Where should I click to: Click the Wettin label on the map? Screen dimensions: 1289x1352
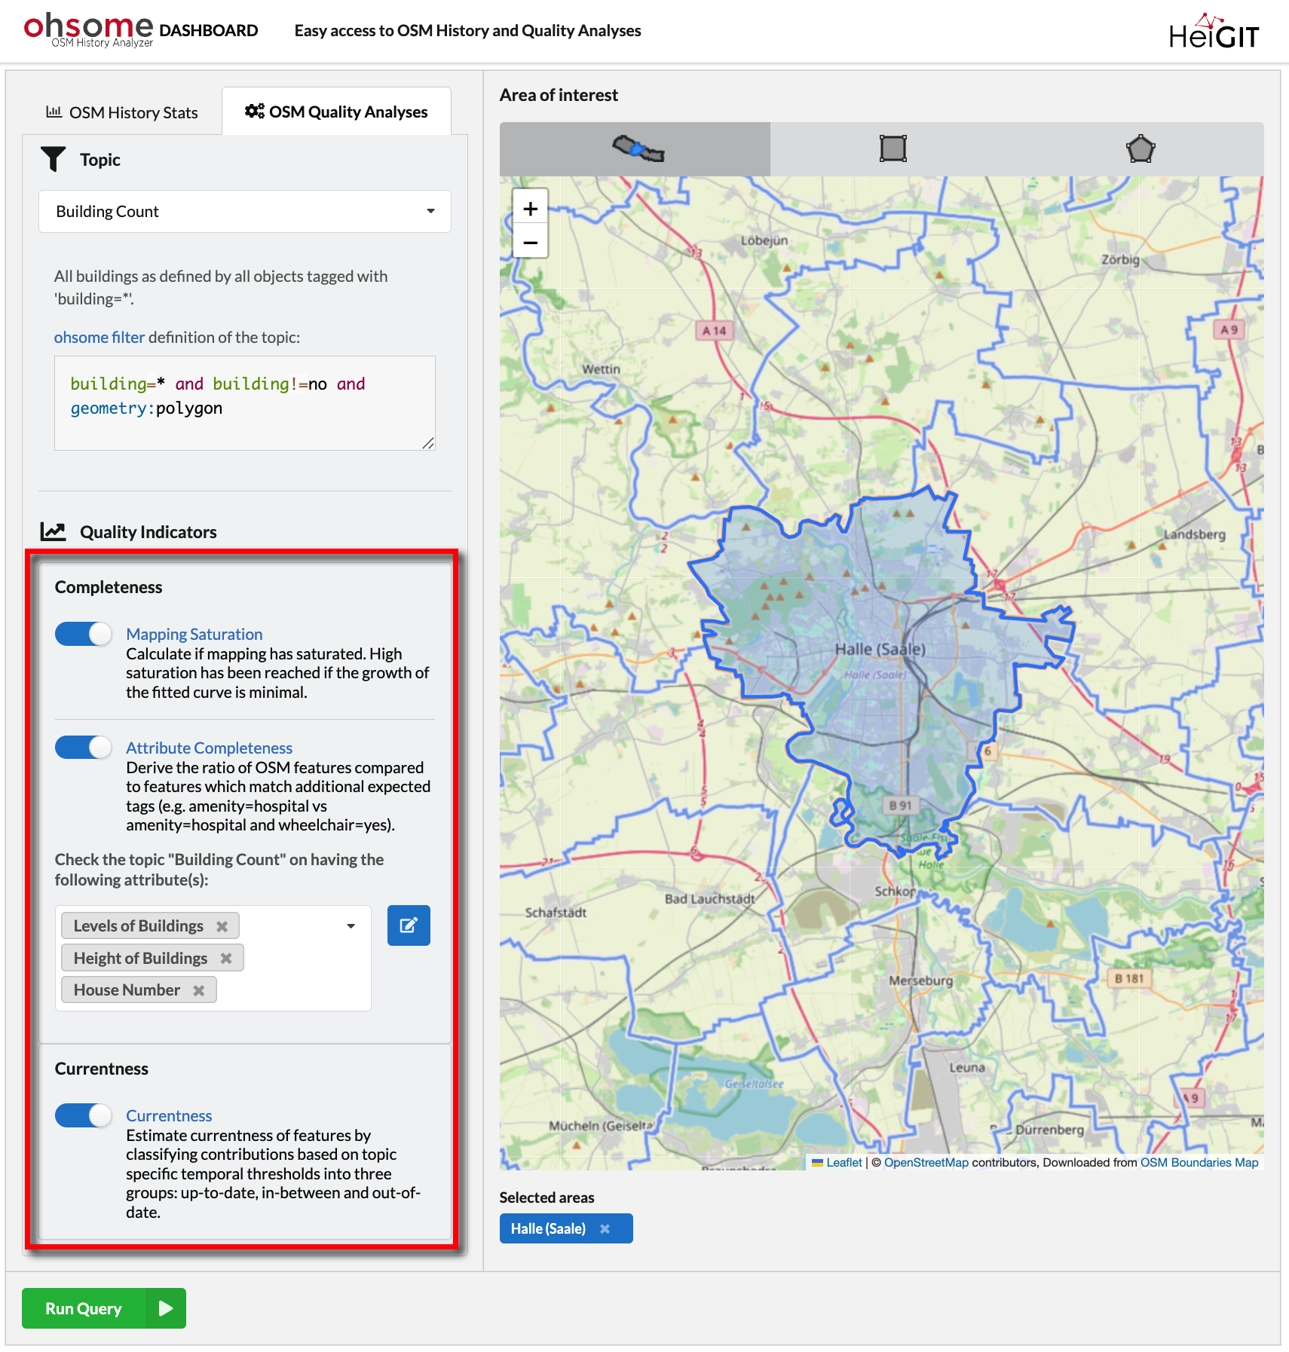(601, 369)
